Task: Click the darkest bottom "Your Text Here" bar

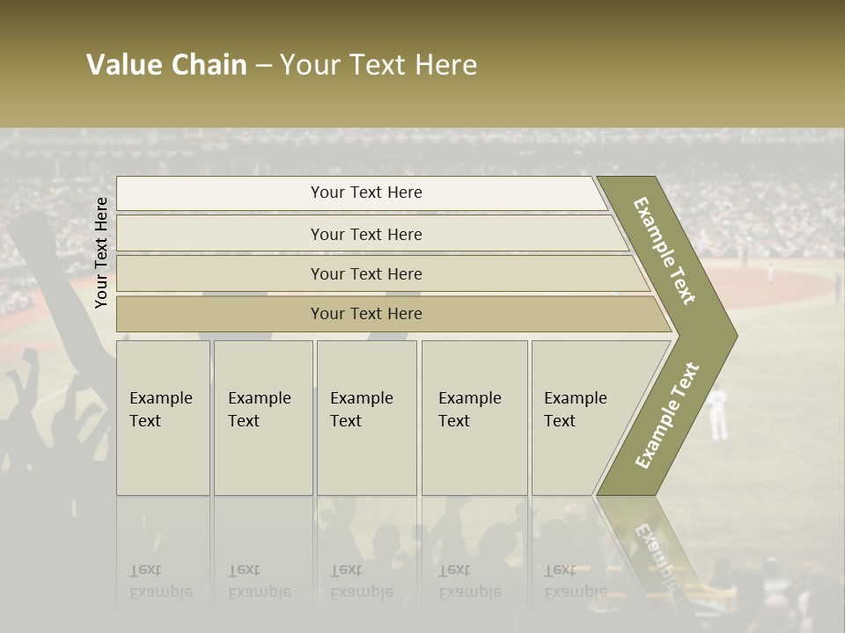Action: pos(366,314)
